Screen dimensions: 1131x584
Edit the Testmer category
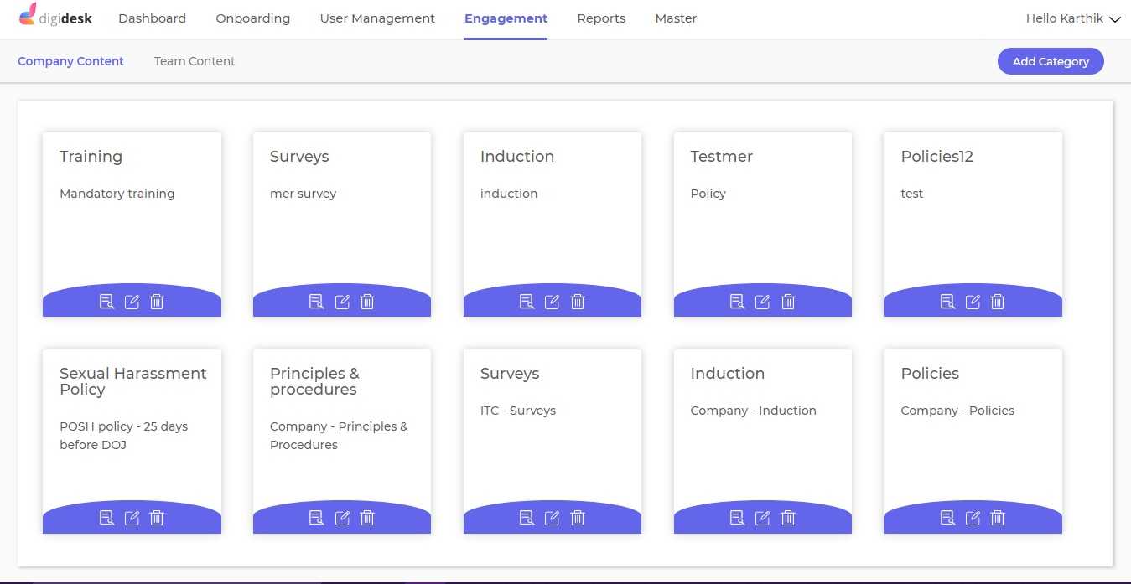tap(762, 302)
